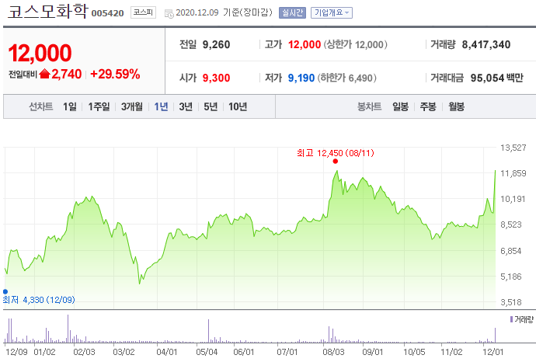
Task: Click the 05/04 date axis label
Action: point(207,352)
